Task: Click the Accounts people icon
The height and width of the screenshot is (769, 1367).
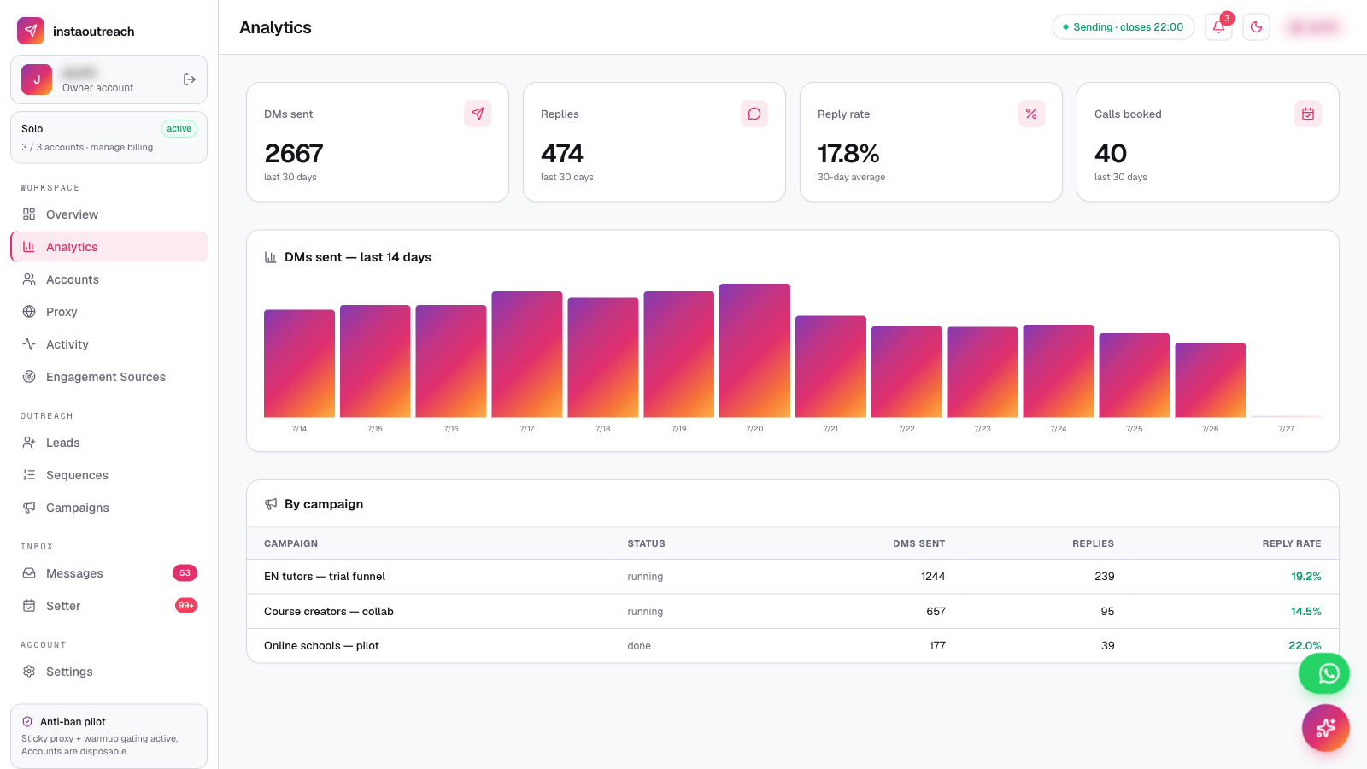Action: pyautogui.click(x=29, y=279)
